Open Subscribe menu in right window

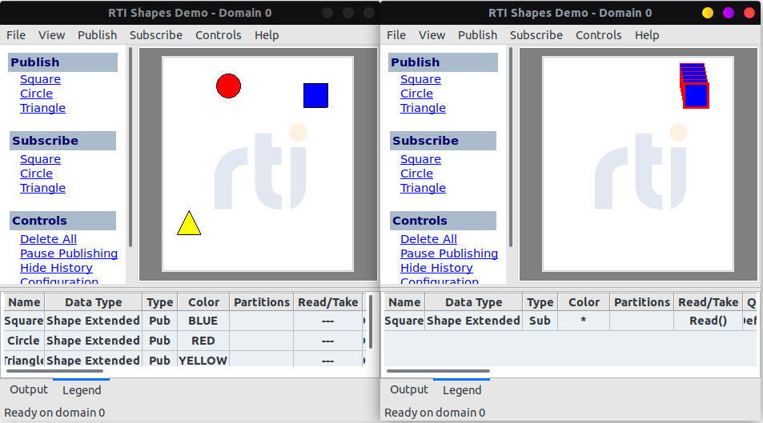536,35
